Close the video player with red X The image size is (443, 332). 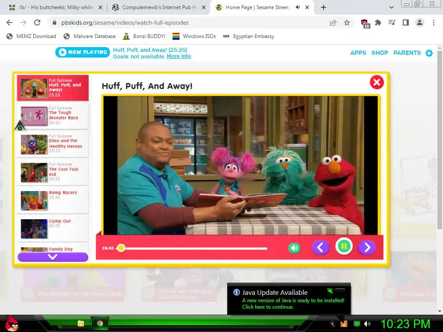click(x=377, y=82)
